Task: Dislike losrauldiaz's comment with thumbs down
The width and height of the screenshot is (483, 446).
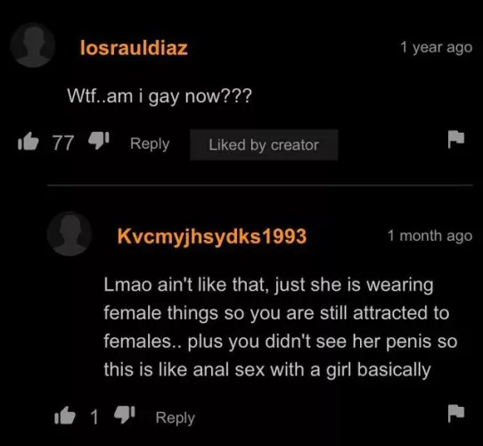Action: [99, 141]
